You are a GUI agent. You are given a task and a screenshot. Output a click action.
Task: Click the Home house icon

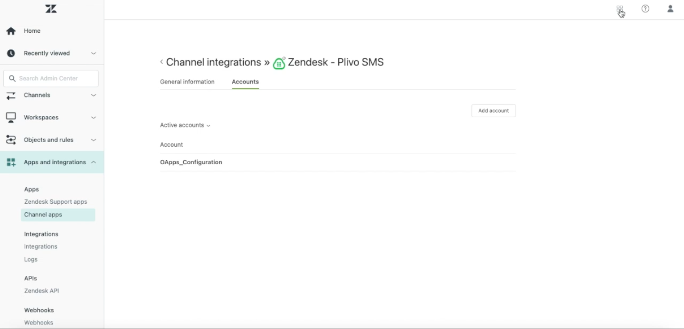coord(11,31)
